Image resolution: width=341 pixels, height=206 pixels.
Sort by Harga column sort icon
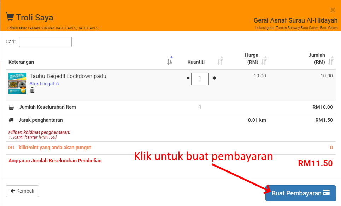[264, 61]
